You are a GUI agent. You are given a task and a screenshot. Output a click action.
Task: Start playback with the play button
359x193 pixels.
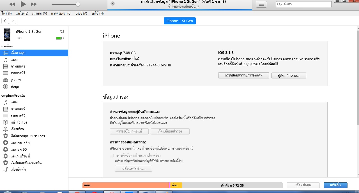pyautogui.click(x=23, y=4)
